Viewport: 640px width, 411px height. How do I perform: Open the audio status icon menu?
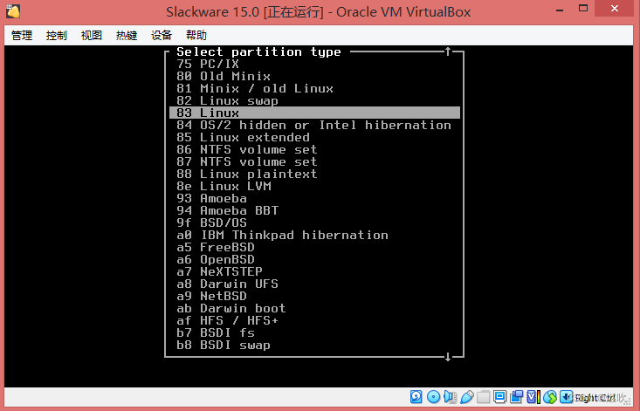[450, 397]
